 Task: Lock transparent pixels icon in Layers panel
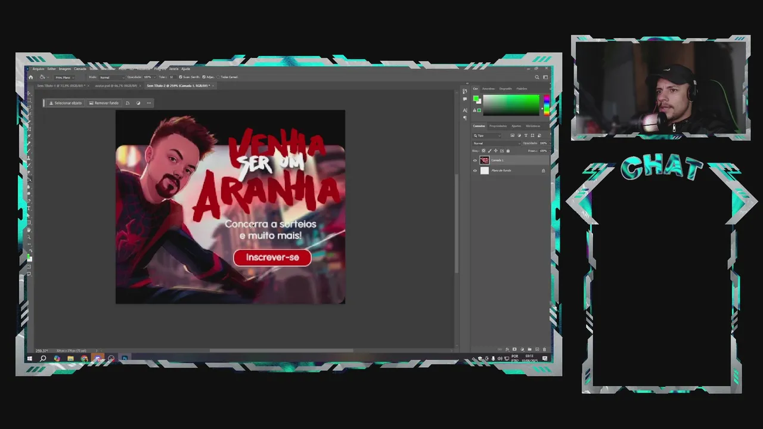[x=483, y=151]
